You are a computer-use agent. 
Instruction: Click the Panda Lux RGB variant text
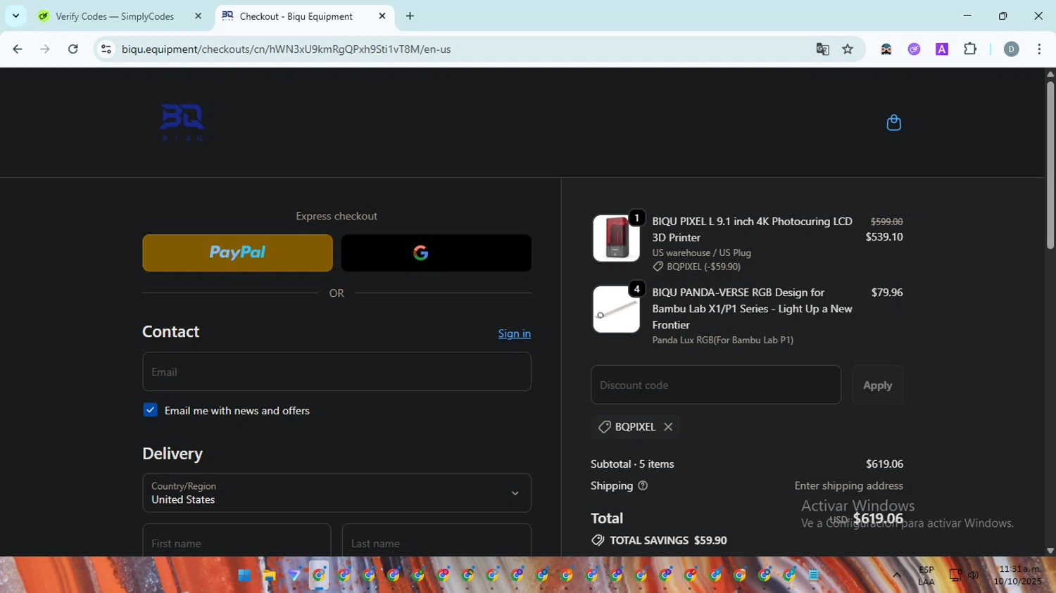coord(722,340)
